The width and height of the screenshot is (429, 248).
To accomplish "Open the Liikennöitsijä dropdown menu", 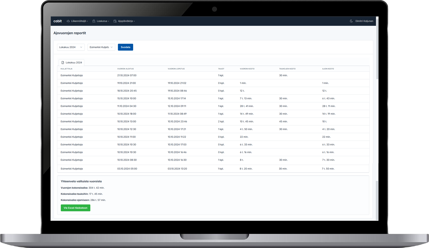I will (79, 21).
